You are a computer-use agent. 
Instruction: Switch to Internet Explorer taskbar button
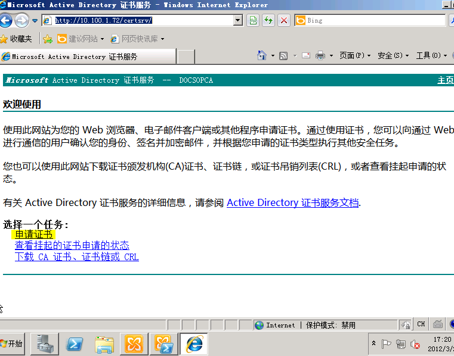194,344
